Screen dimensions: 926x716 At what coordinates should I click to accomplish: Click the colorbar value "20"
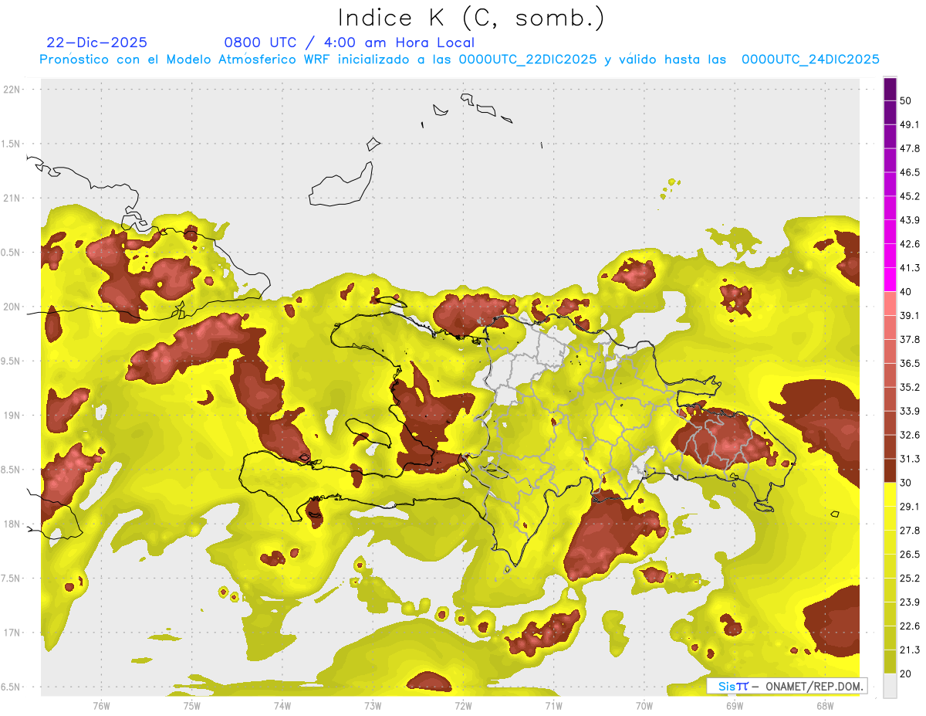click(x=906, y=674)
